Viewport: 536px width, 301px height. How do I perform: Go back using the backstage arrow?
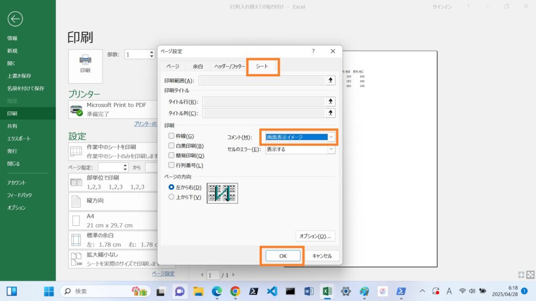(15, 19)
